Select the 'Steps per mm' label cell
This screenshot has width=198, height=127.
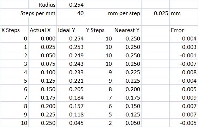click(29, 13)
